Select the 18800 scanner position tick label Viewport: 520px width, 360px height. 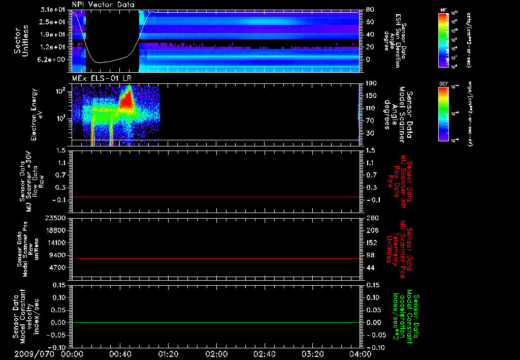click(55, 230)
